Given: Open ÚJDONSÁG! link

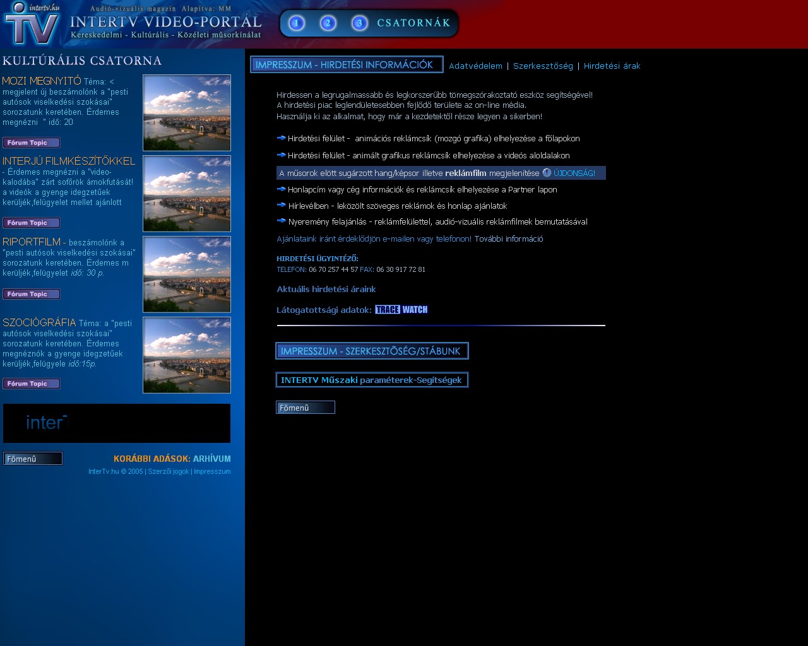Looking at the screenshot, I should click(x=574, y=173).
